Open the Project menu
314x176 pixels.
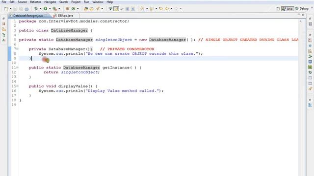coord(76,2)
